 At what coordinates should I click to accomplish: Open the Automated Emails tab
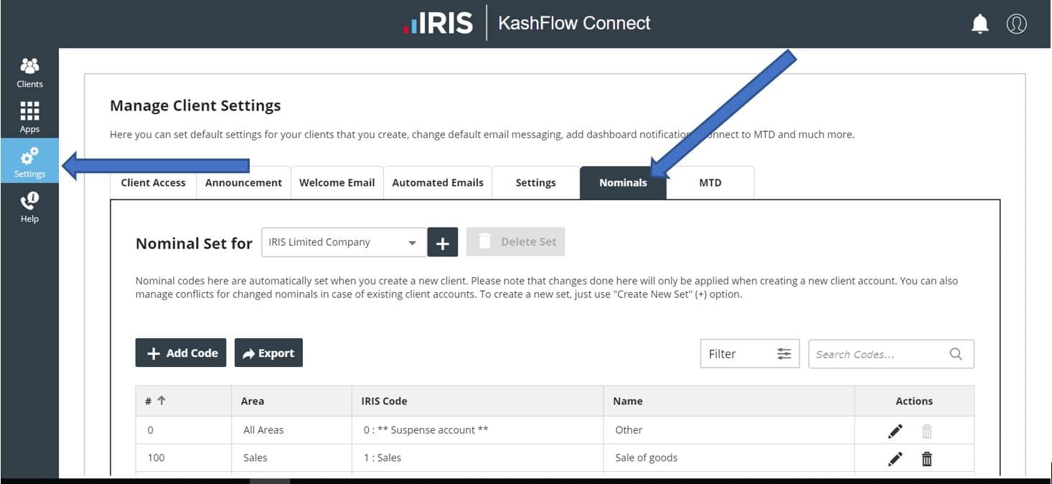coord(438,182)
